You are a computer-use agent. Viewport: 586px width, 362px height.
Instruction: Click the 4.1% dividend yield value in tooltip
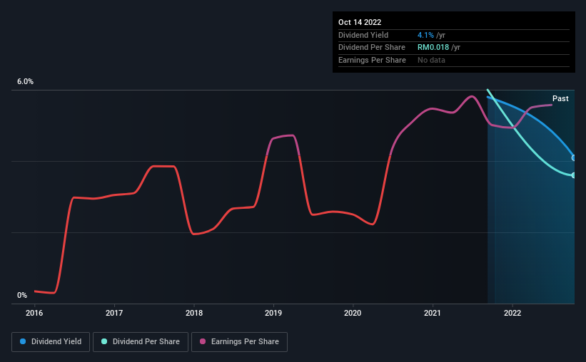click(x=425, y=35)
